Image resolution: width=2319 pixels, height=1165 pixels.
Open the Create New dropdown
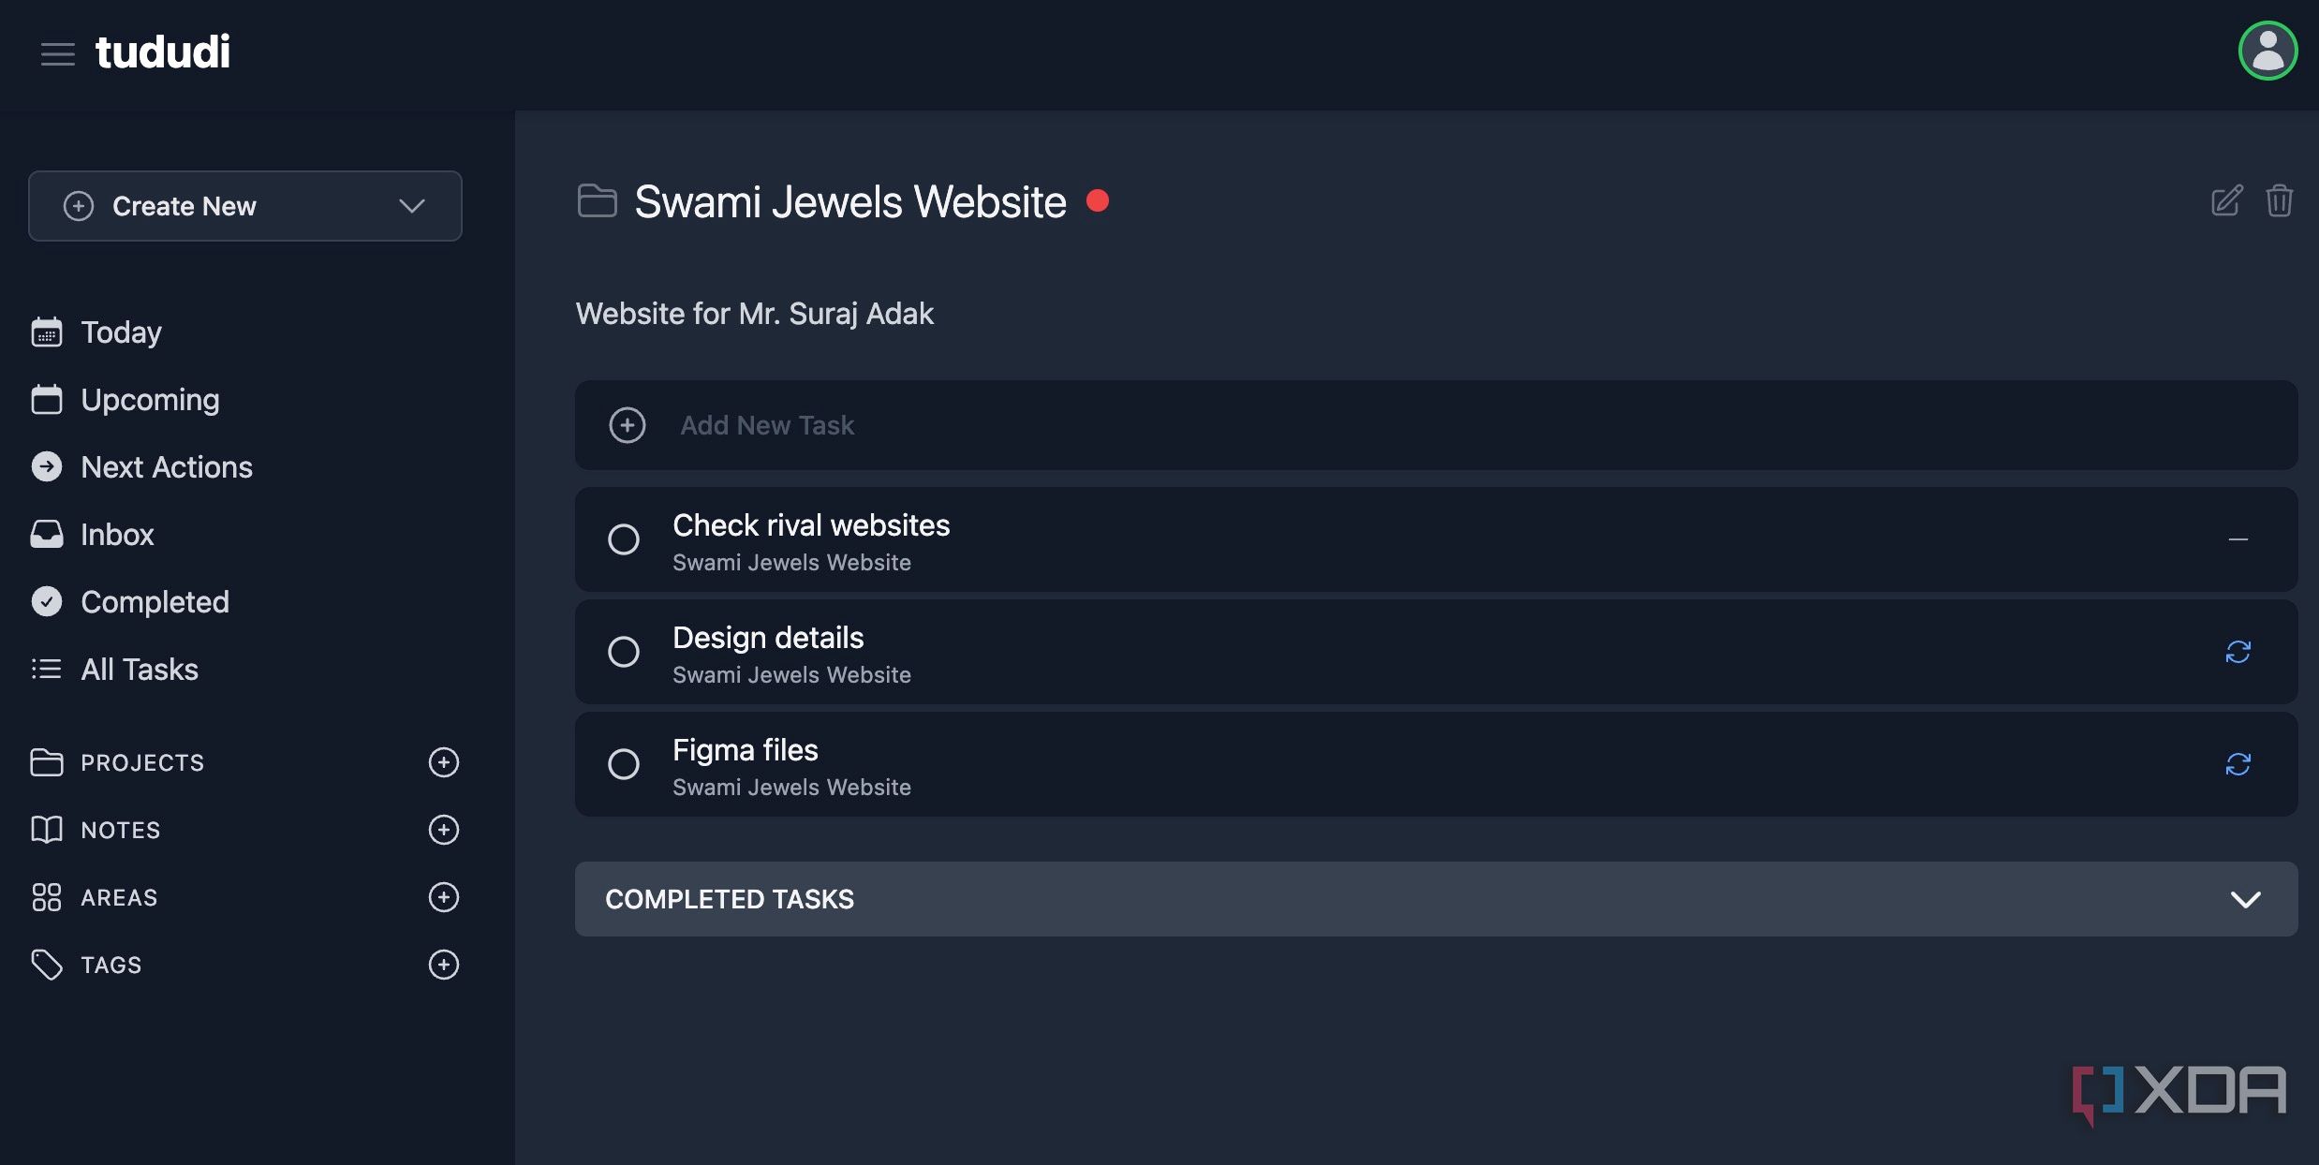[245, 206]
